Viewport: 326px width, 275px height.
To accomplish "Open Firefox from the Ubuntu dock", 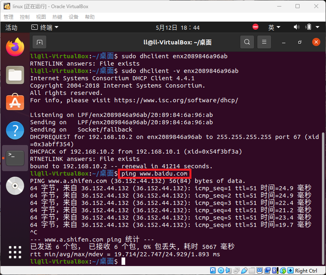I will [15, 47].
